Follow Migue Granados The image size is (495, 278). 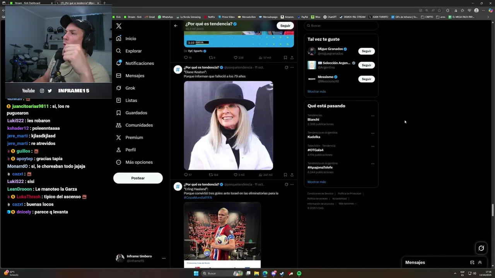coord(366,51)
